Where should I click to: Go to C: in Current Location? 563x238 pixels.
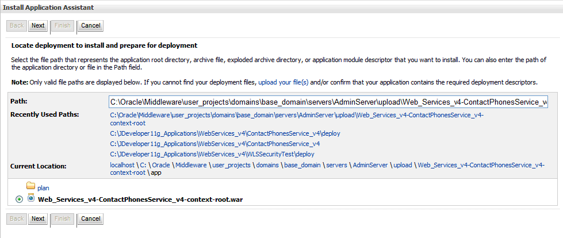click(x=143, y=165)
